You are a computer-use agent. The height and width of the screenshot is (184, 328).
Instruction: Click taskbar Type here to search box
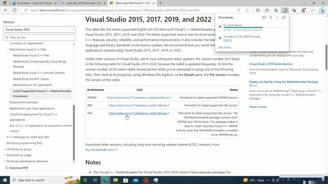click(45, 180)
